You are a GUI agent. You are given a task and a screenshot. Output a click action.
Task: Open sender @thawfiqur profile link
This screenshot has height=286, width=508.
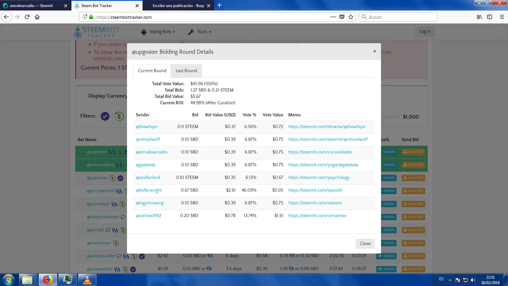click(147, 127)
